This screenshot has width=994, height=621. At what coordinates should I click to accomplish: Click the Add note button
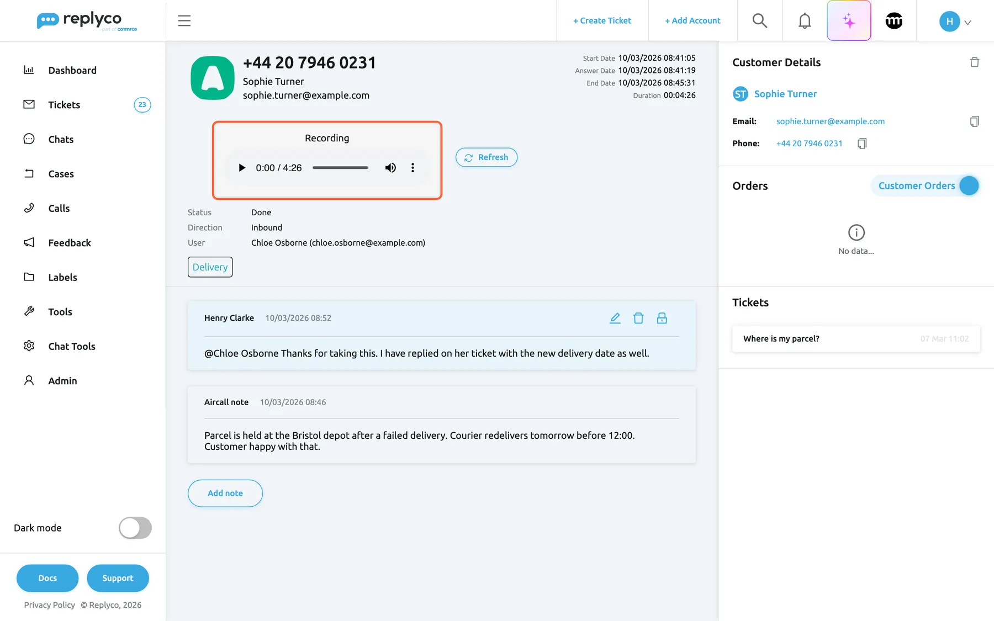pos(225,493)
